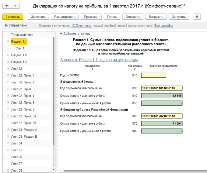Expand Лист 02. Прил. 2 node
Viewport: 207px width, 173px height.
pos(8,82)
